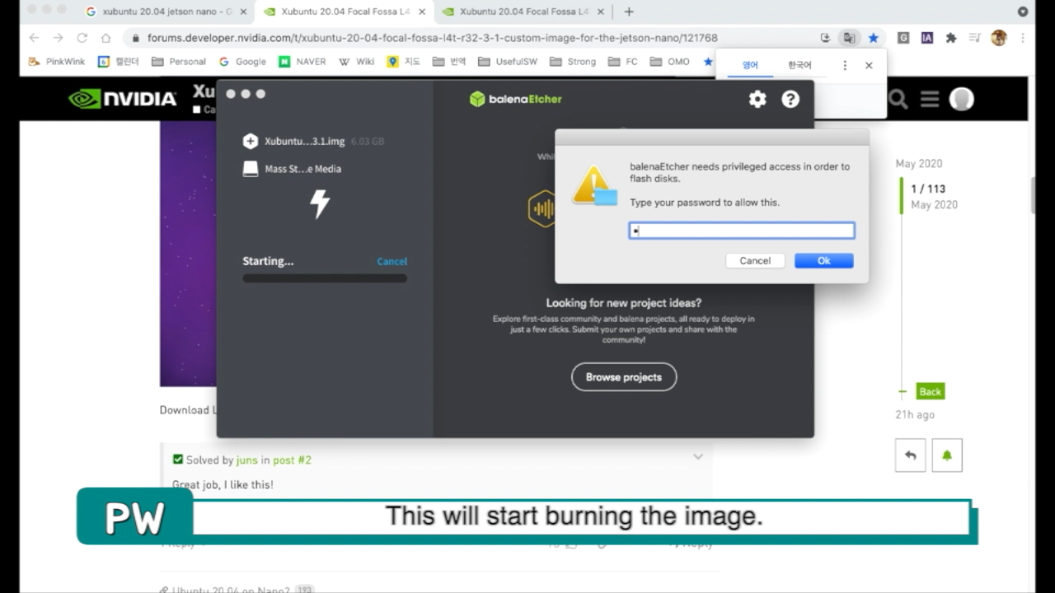1055x593 pixels.
Task: Open the post #2 link
Action: [x=292, y=460]
